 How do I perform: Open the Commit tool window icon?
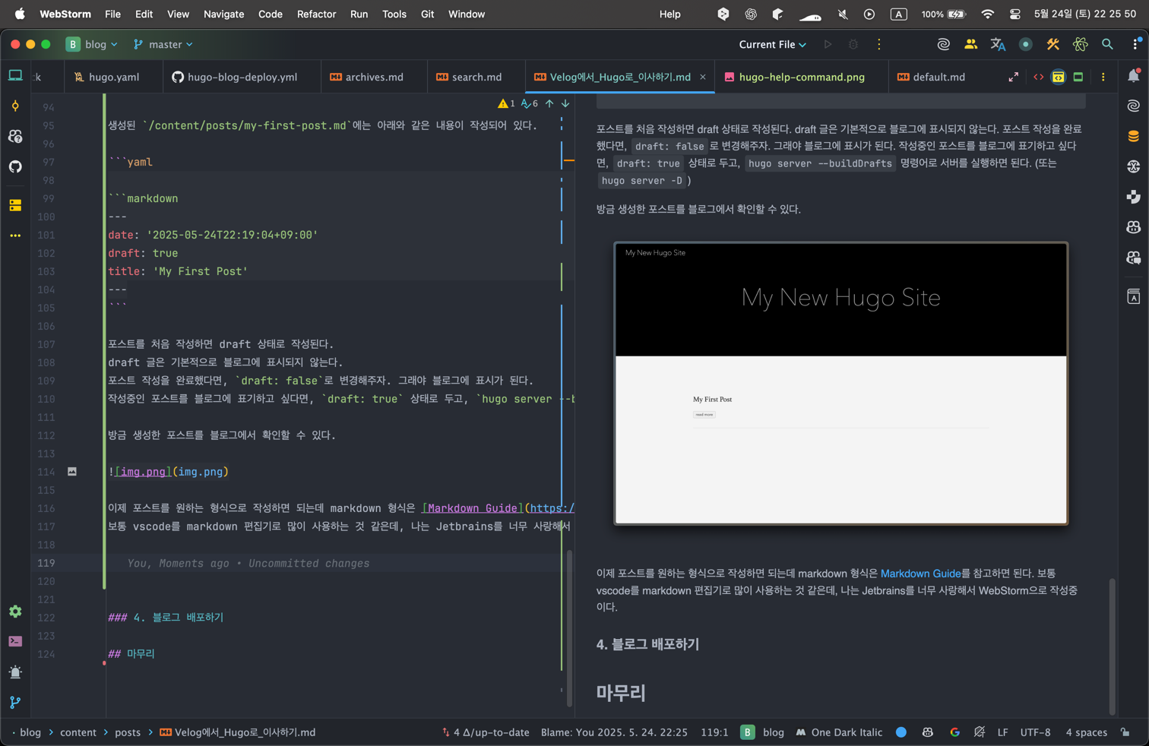[15, 106]
